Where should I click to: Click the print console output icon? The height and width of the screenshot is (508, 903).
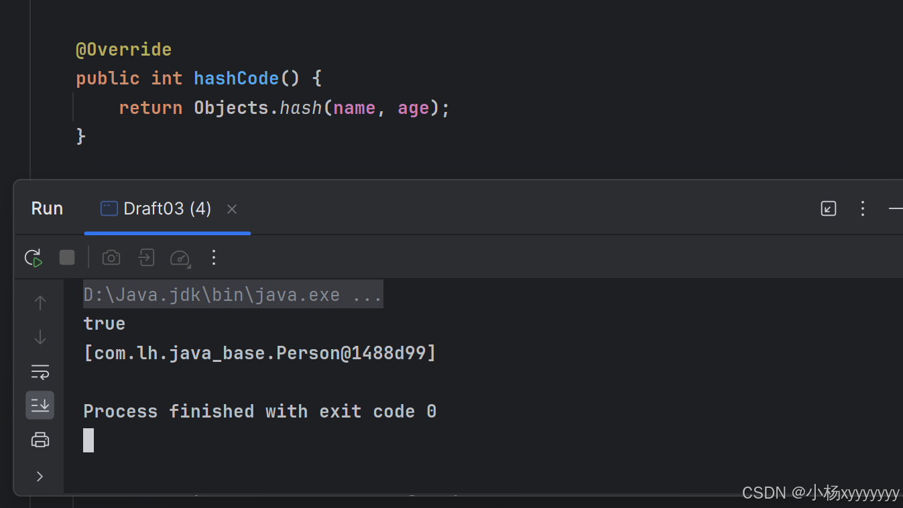40,440
